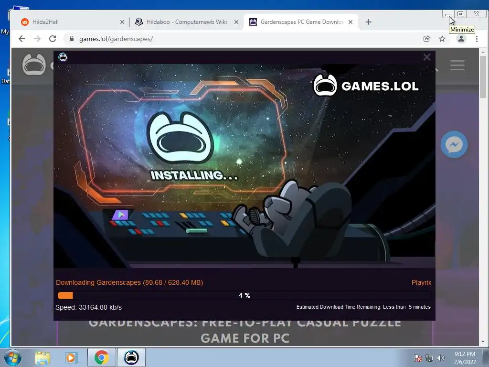Switch to Hildaboo - Computernewb Wiki tab
Viewport: 489px width, 367px height.
pos(186,22)
